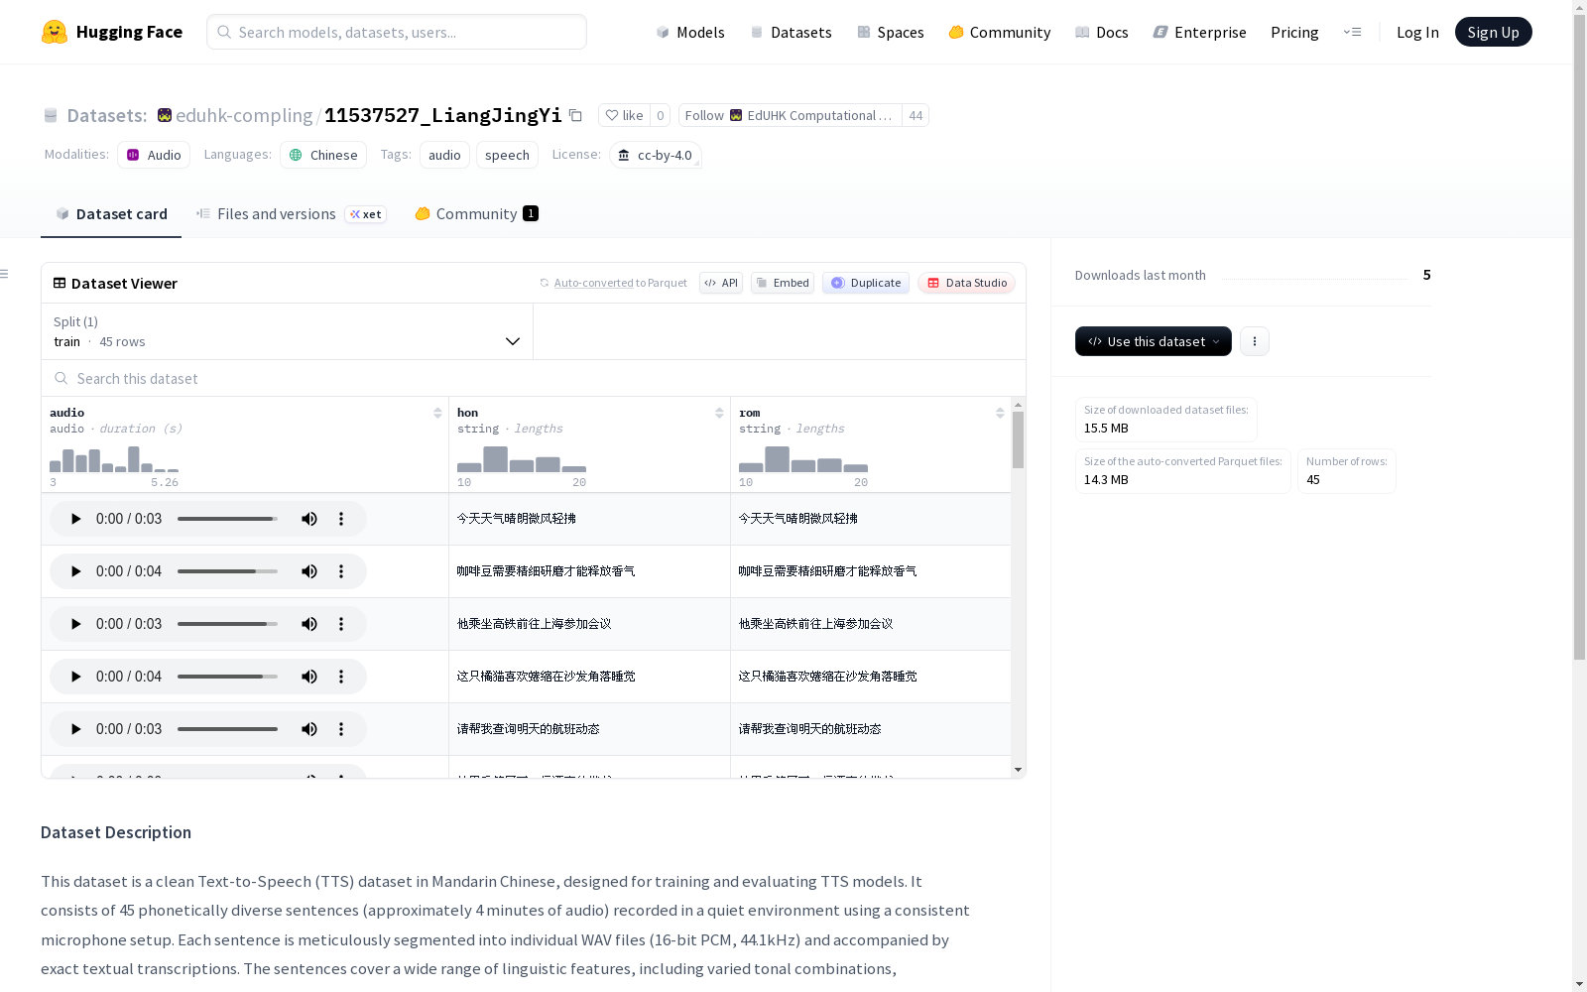Open audio options menu in 咖啡豆 row
This screenshot has width=1587, height=992.
tap(341, 571)
